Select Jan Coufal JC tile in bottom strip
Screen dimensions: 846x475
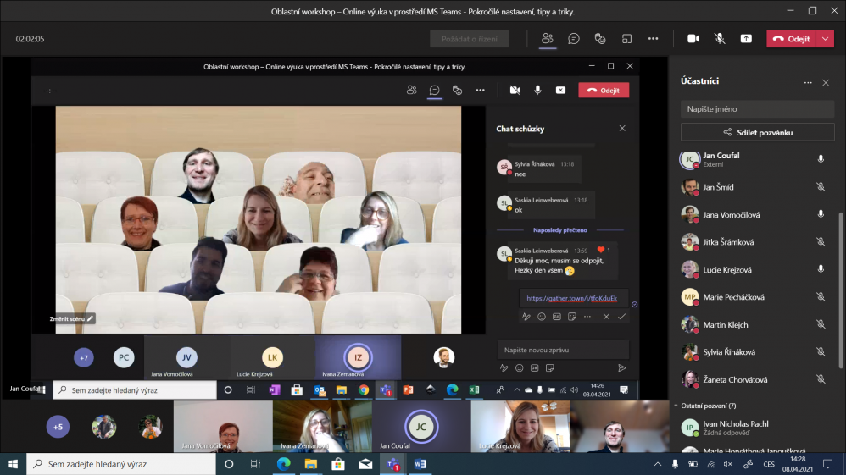pos(420,427)
